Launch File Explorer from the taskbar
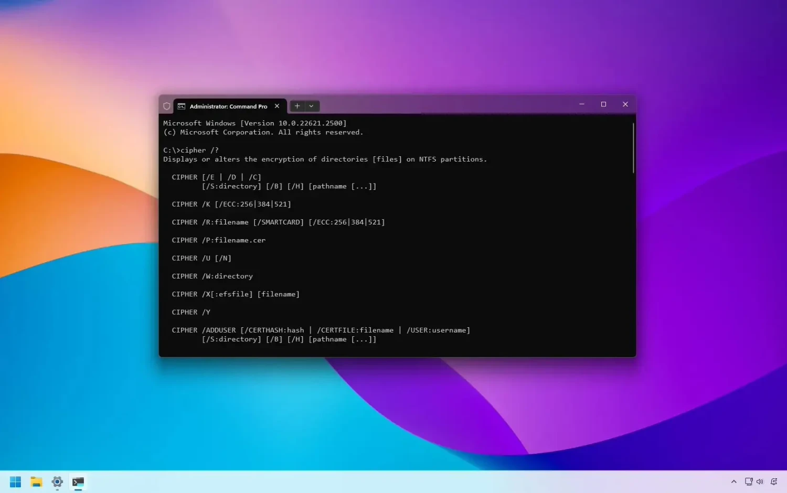 tap(36, 481)
